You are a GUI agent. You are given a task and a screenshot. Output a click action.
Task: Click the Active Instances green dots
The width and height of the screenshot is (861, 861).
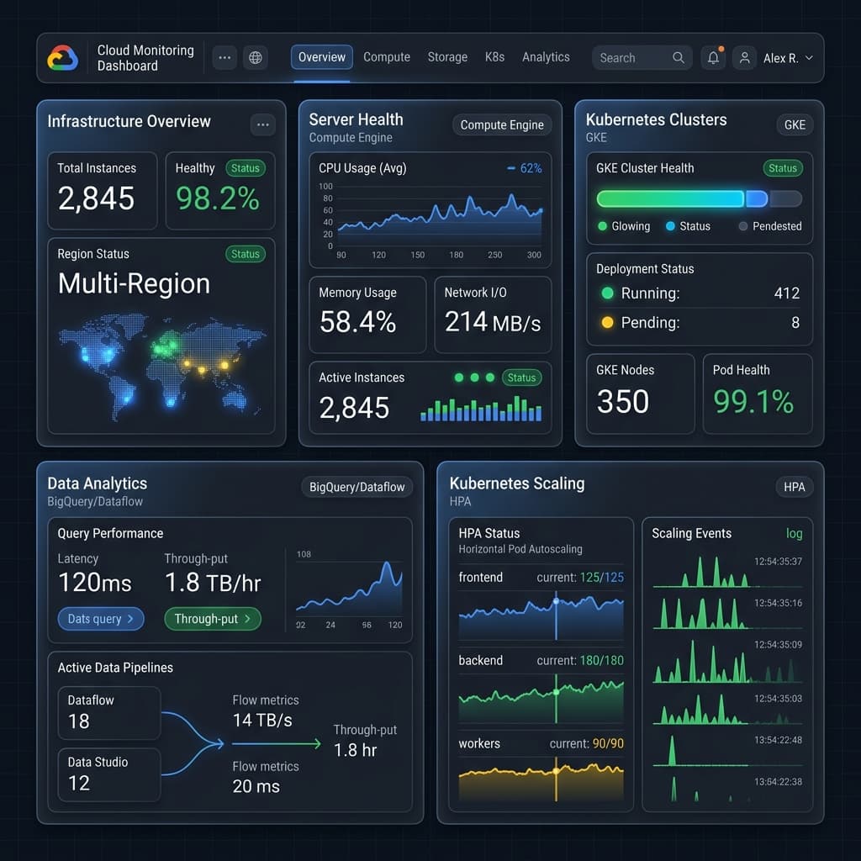(x=474, y=378)
